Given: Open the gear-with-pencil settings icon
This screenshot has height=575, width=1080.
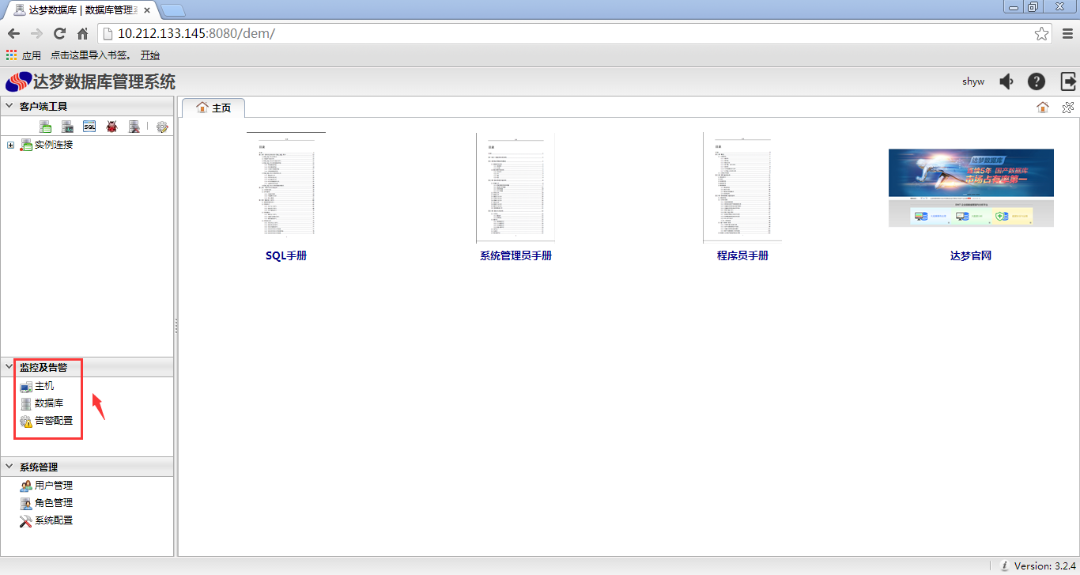Looking at the screenshot, I should coord(162,127).
